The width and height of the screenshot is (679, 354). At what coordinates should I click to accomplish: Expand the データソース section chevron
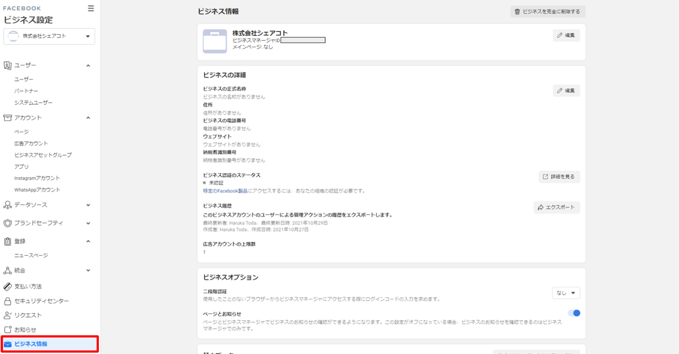(x=88, y=205)
